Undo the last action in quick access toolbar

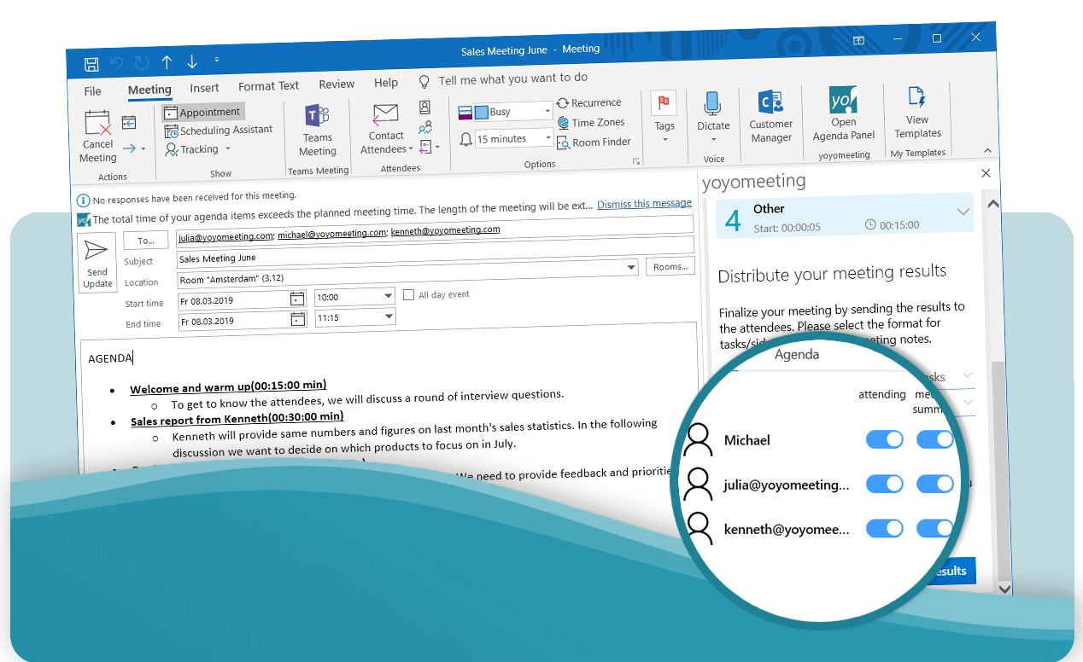(117, 63)
